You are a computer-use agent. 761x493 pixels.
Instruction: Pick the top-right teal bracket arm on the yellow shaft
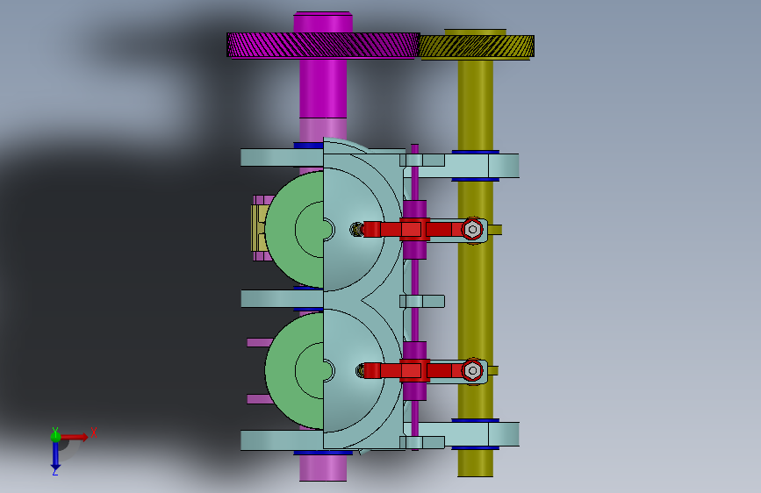(467, 166)
